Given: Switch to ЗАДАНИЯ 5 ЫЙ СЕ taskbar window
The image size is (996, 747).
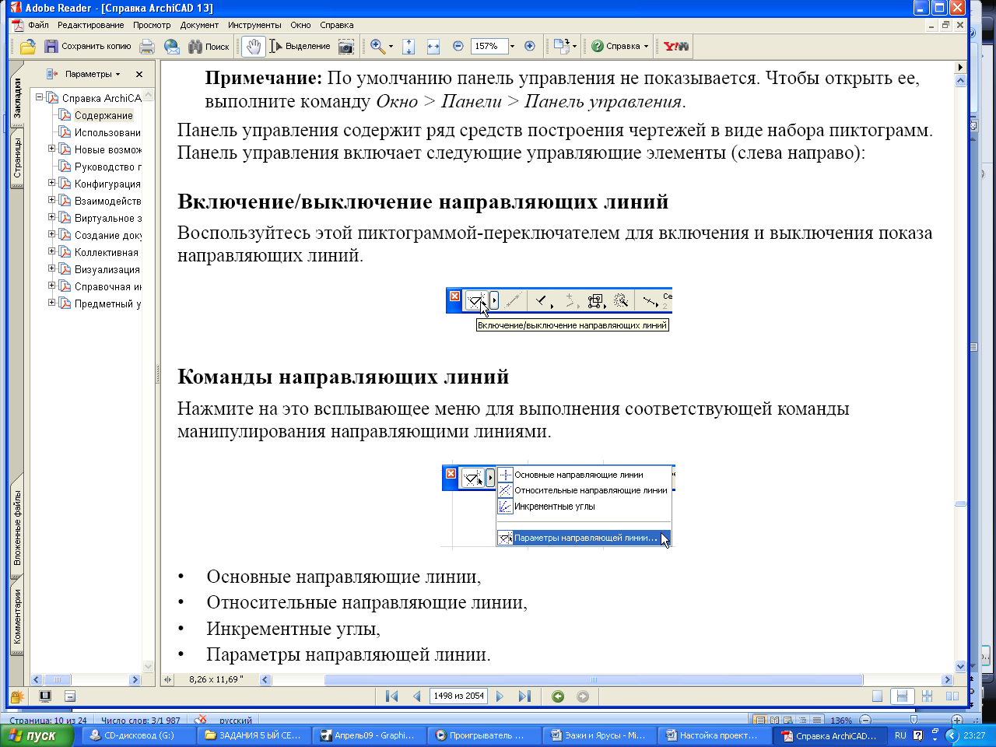Looking at the screenshot, I should pos(254,735).
